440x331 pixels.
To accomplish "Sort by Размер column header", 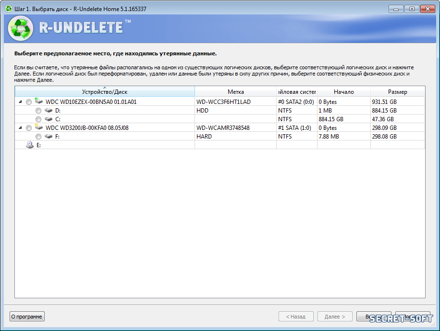I will point(398,91).
